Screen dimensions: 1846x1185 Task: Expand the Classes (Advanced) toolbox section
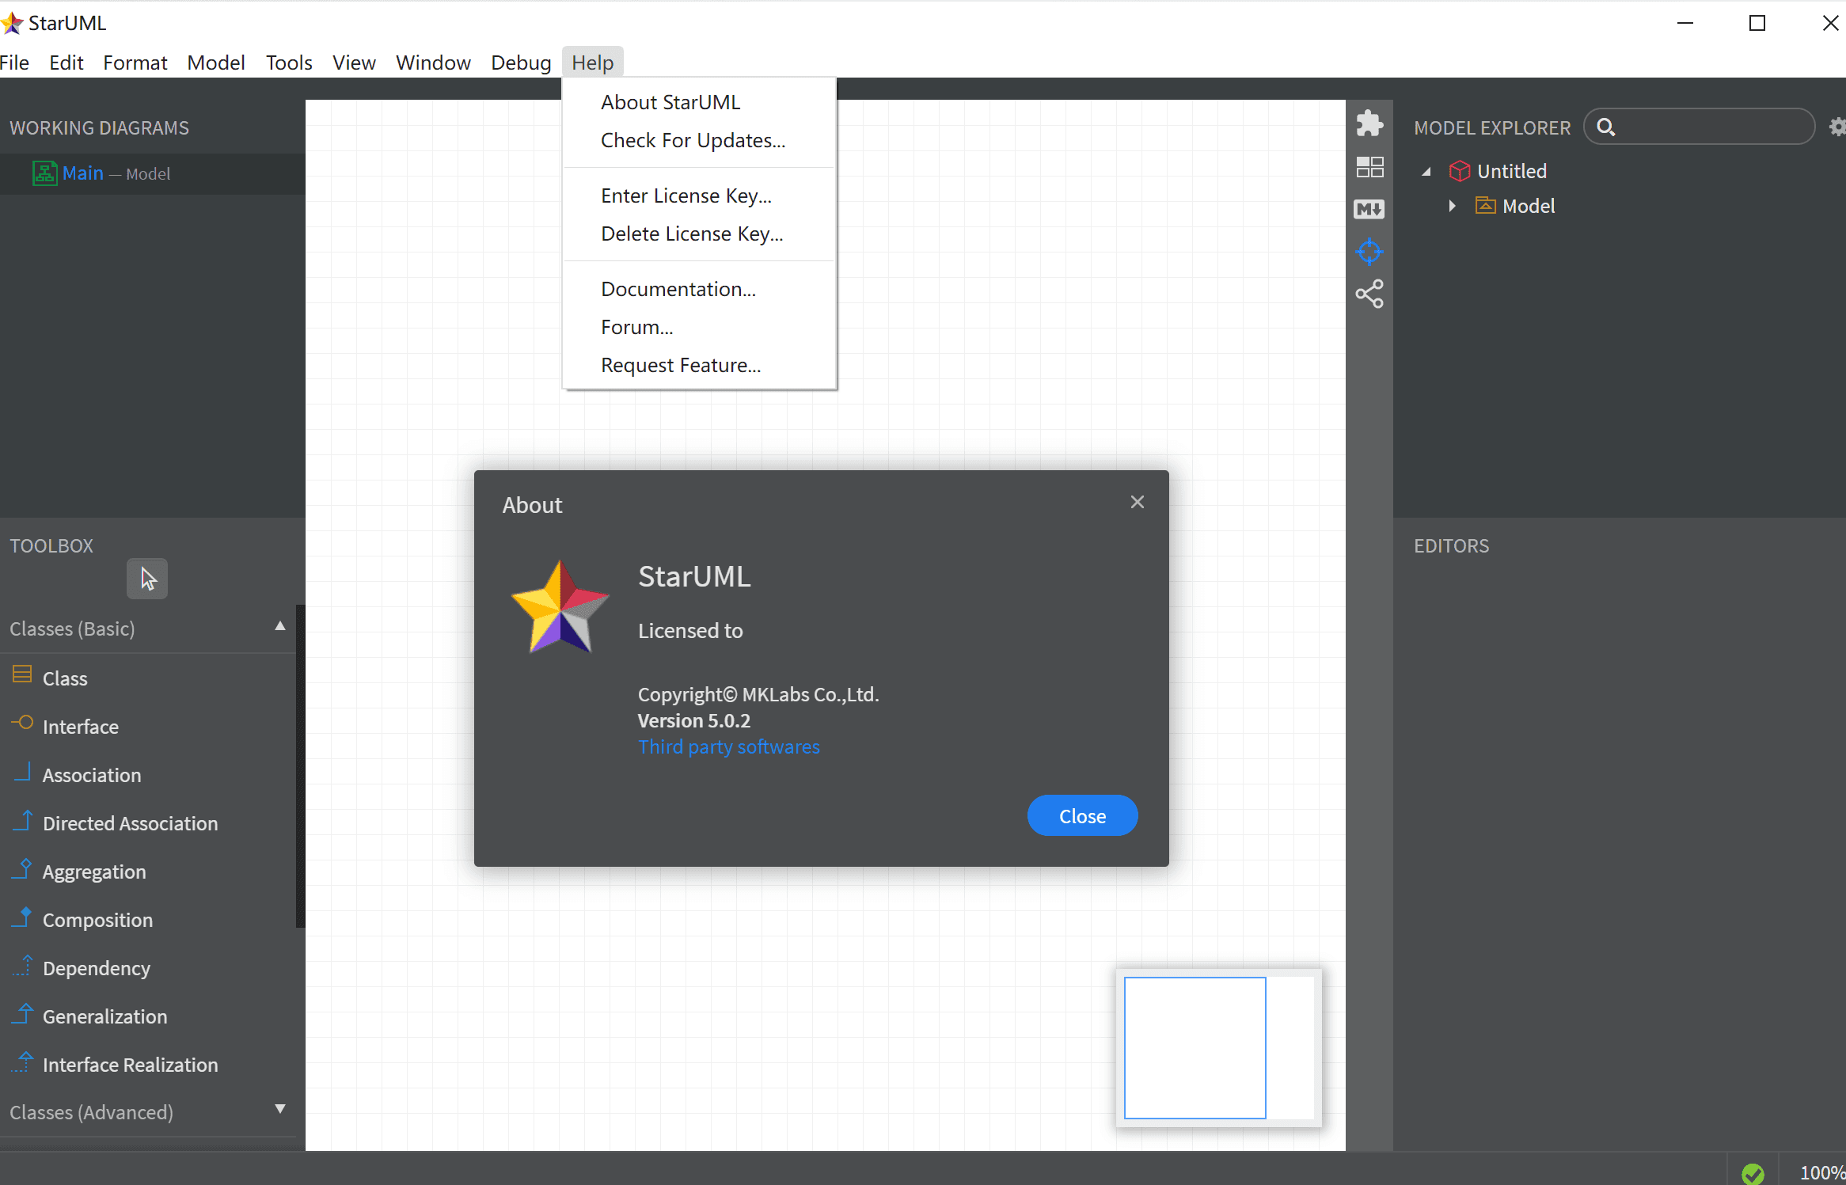tap(279, 1110)
